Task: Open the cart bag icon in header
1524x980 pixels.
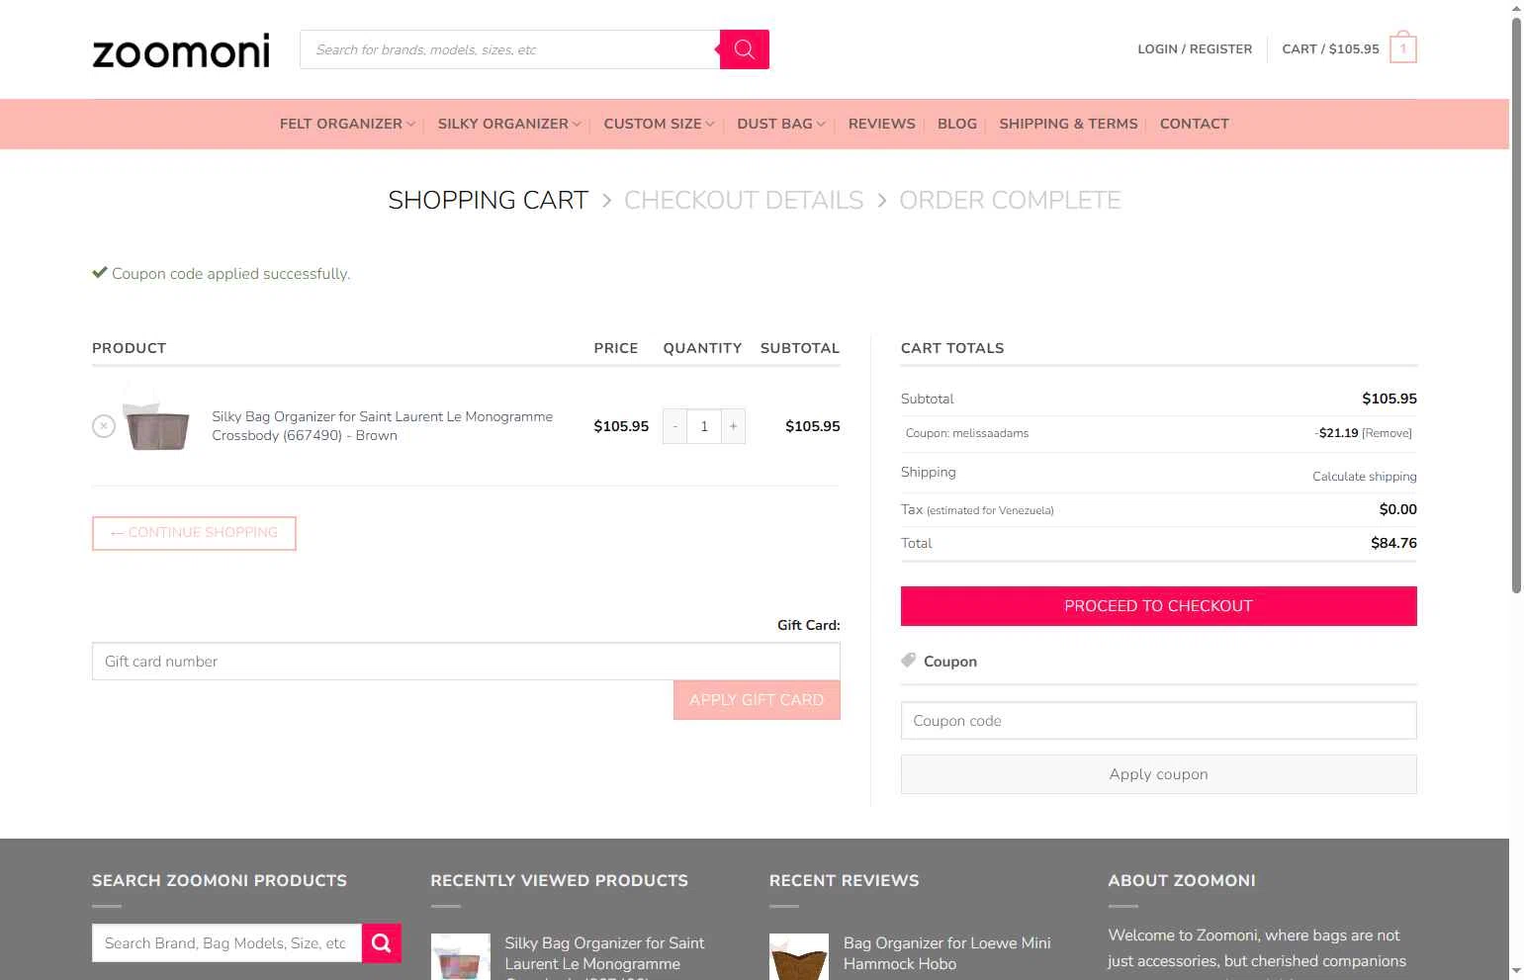Action: pos(1402,48)
